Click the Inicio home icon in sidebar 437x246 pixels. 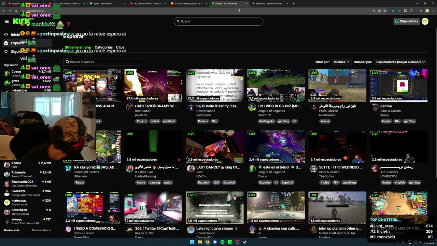[6, 35]
